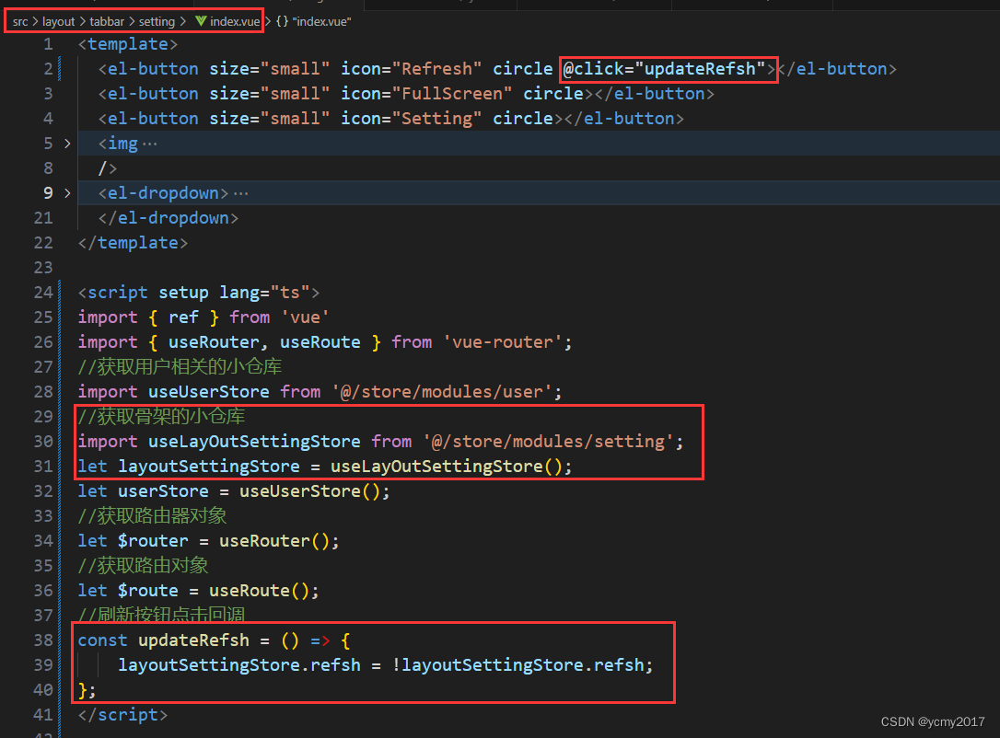This screenshot has width=1000, height=738.
Task: Click the {} symbol icon beside index.vue breadcrumb
Action: click(280, 20)
